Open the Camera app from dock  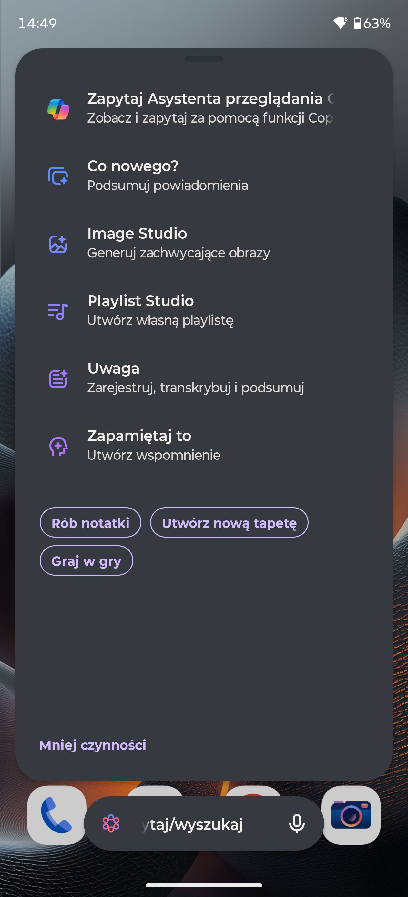351,815
